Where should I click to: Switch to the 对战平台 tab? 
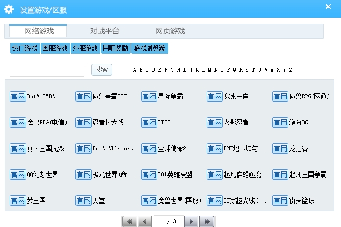105,31
